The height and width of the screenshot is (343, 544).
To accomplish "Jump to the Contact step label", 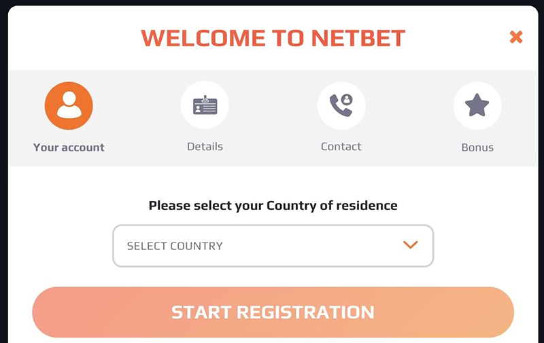I will pos(341,147).
